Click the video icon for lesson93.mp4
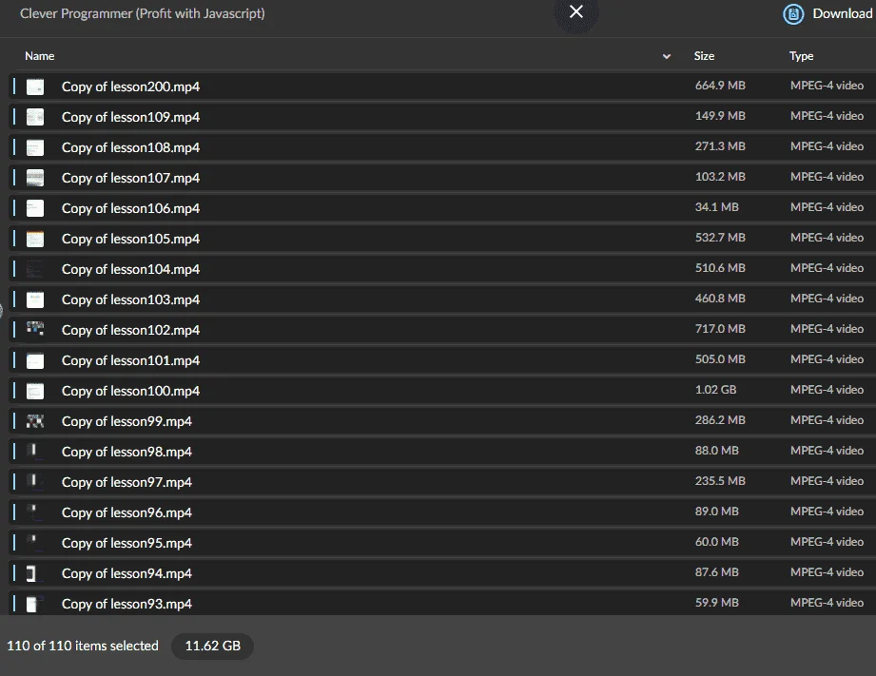876x676 pixels. [33, 604]
